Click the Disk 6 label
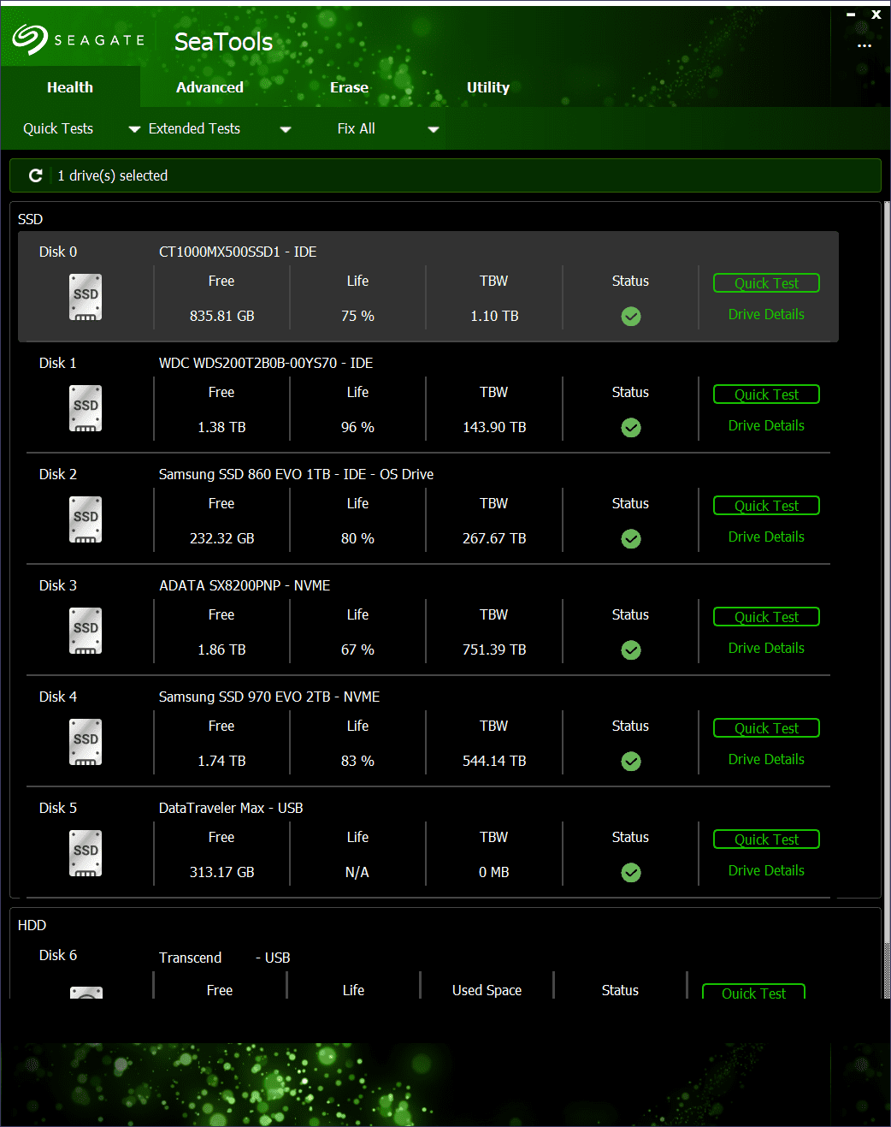 tap(58, 955)
